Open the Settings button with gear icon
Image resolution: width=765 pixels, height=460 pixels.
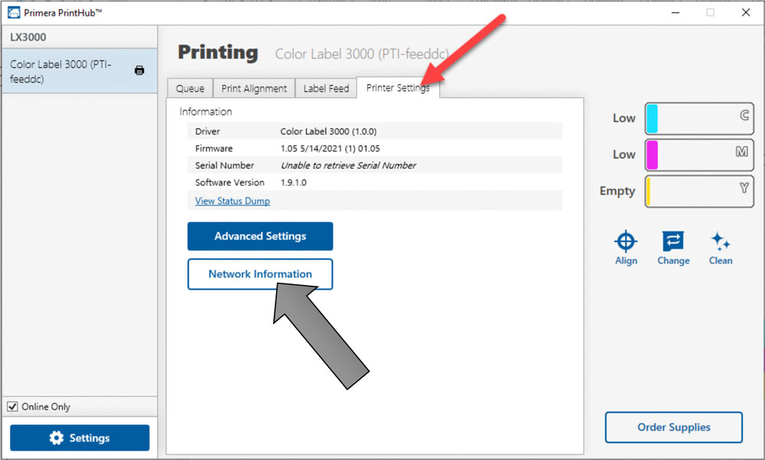tap(80, 438)
